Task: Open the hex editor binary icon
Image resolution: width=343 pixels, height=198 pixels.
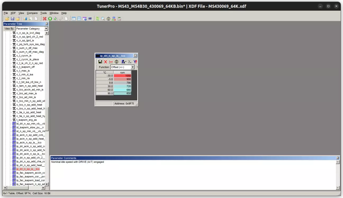Action: point(98,19)
